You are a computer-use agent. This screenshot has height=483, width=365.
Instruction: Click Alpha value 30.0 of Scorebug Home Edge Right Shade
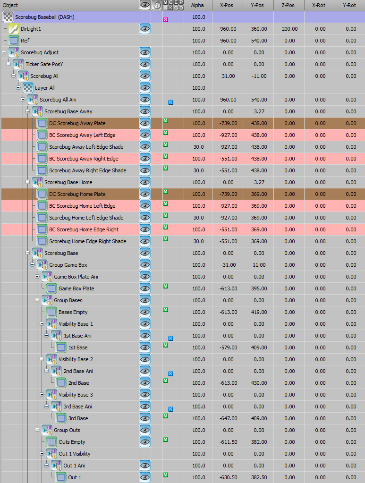[199, 242]
